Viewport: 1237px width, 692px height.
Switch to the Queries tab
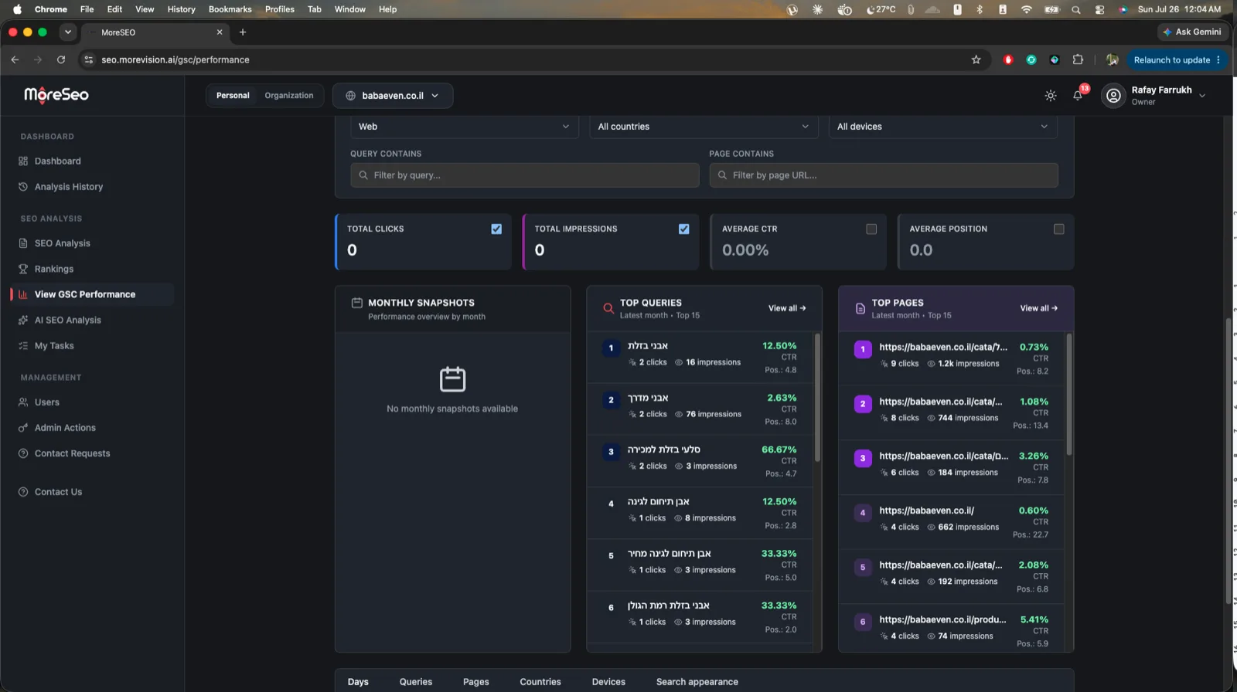(x=416, y=682)
